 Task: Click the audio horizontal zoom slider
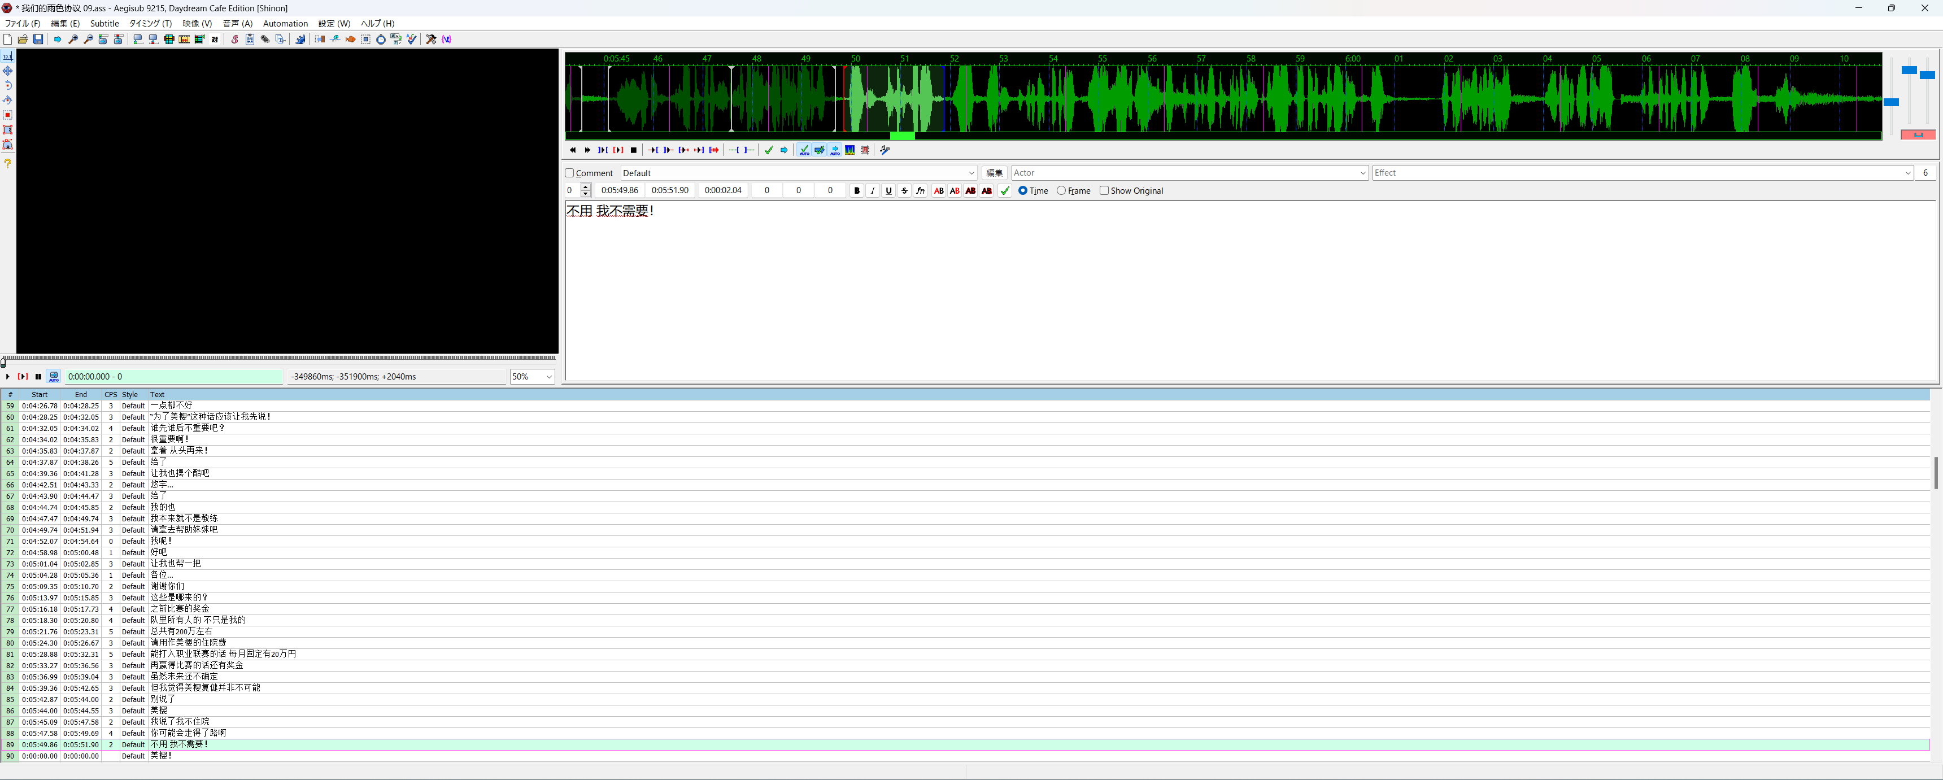point(1891,102)
